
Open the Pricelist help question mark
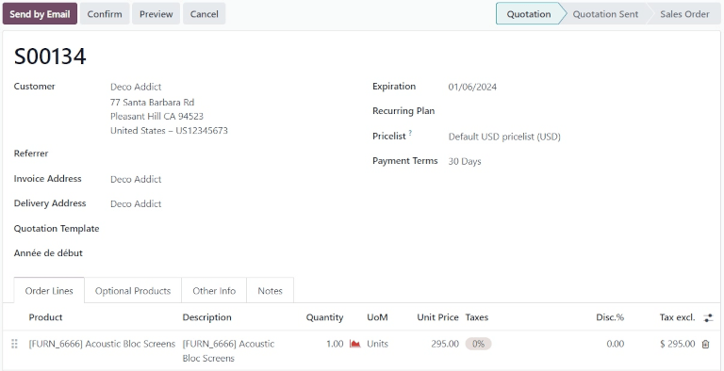point(410,134)
